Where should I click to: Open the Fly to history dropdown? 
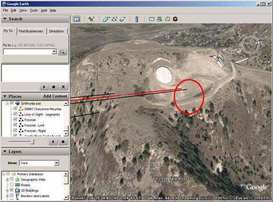pos(55,51)
